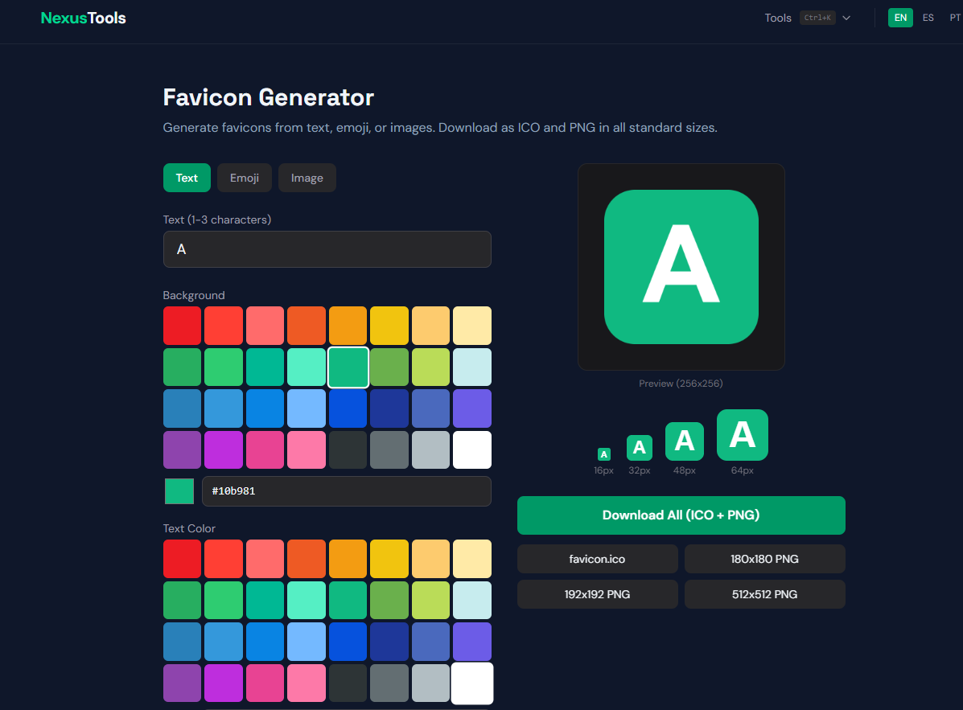Choose aquamarine as text color
The image size is (963, 710).
coord(307,600)
